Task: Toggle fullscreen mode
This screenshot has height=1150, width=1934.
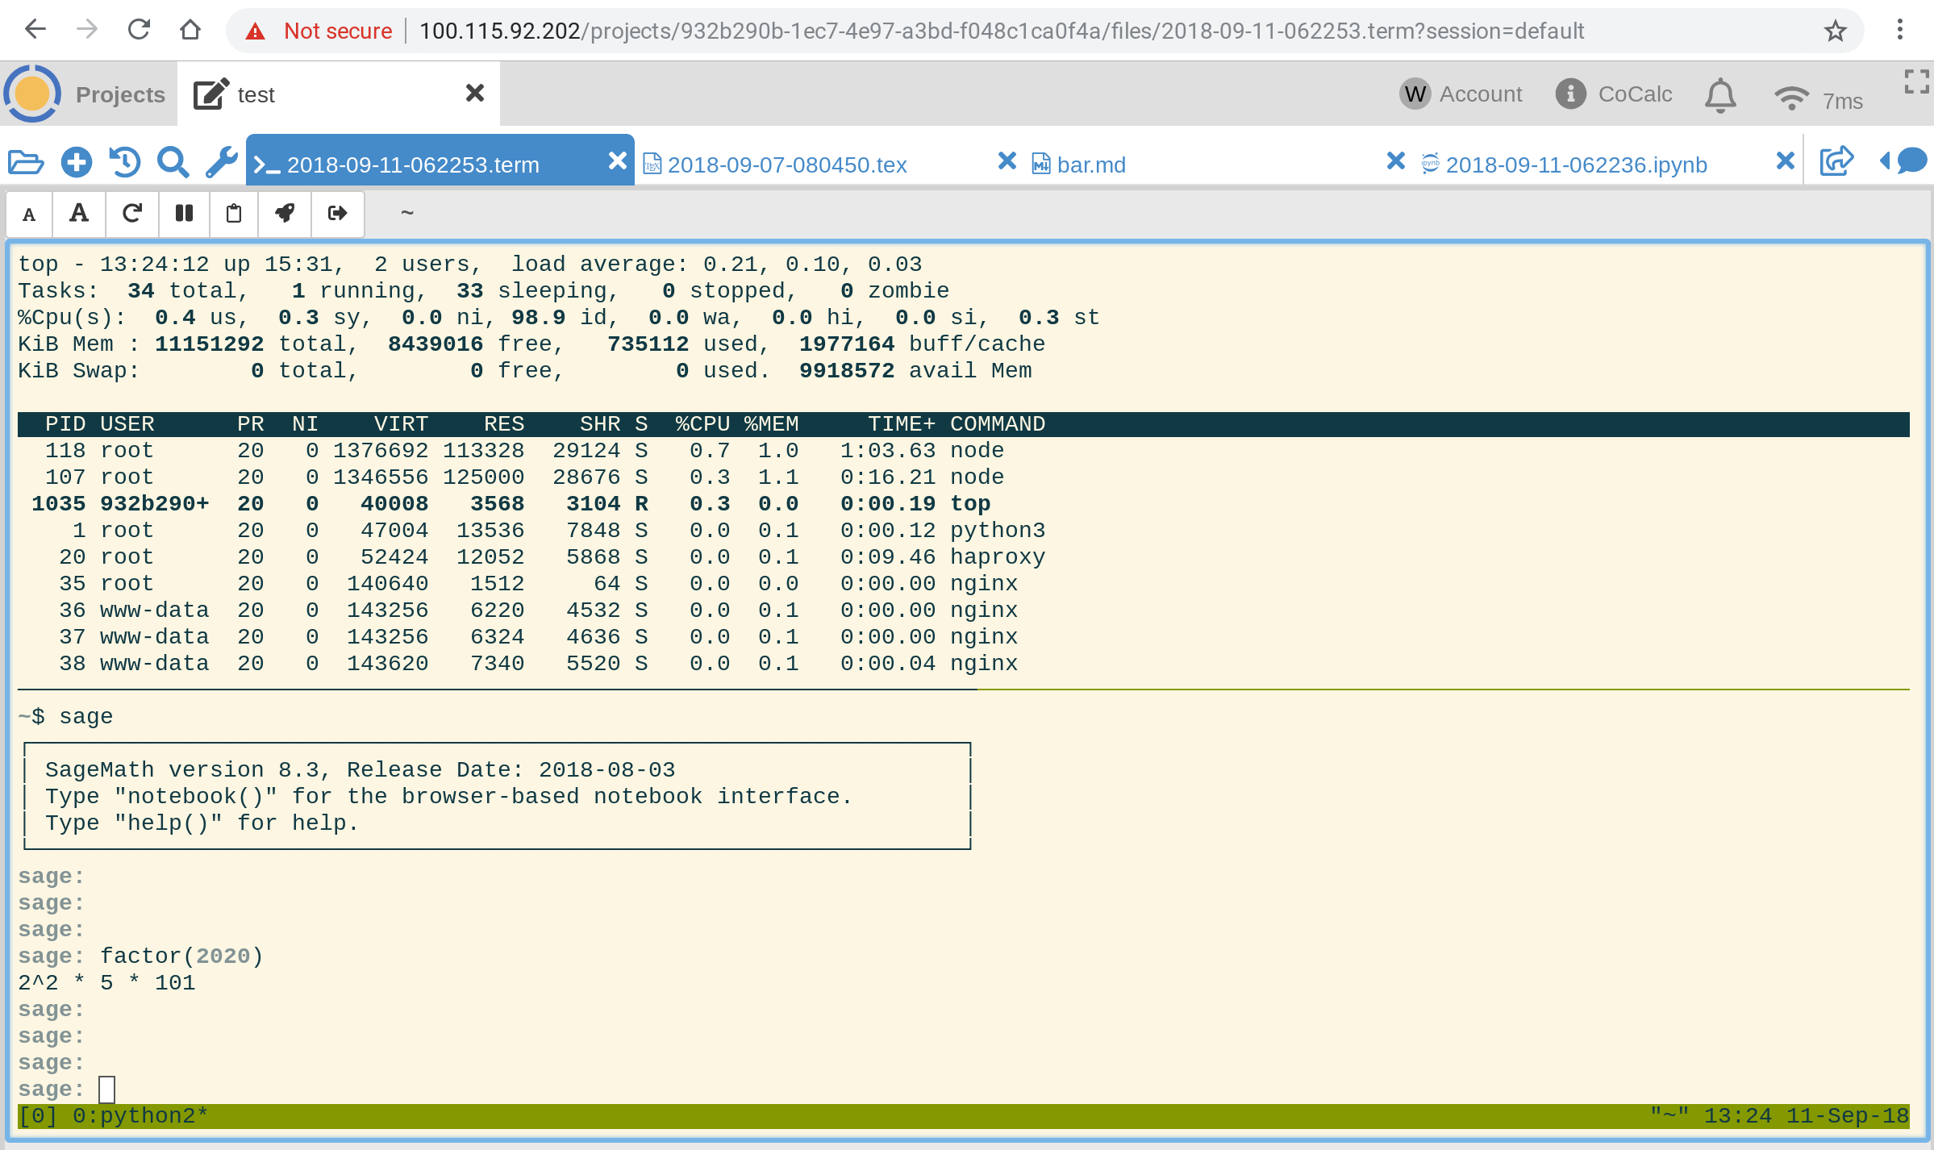Action: pos(1916,81)
